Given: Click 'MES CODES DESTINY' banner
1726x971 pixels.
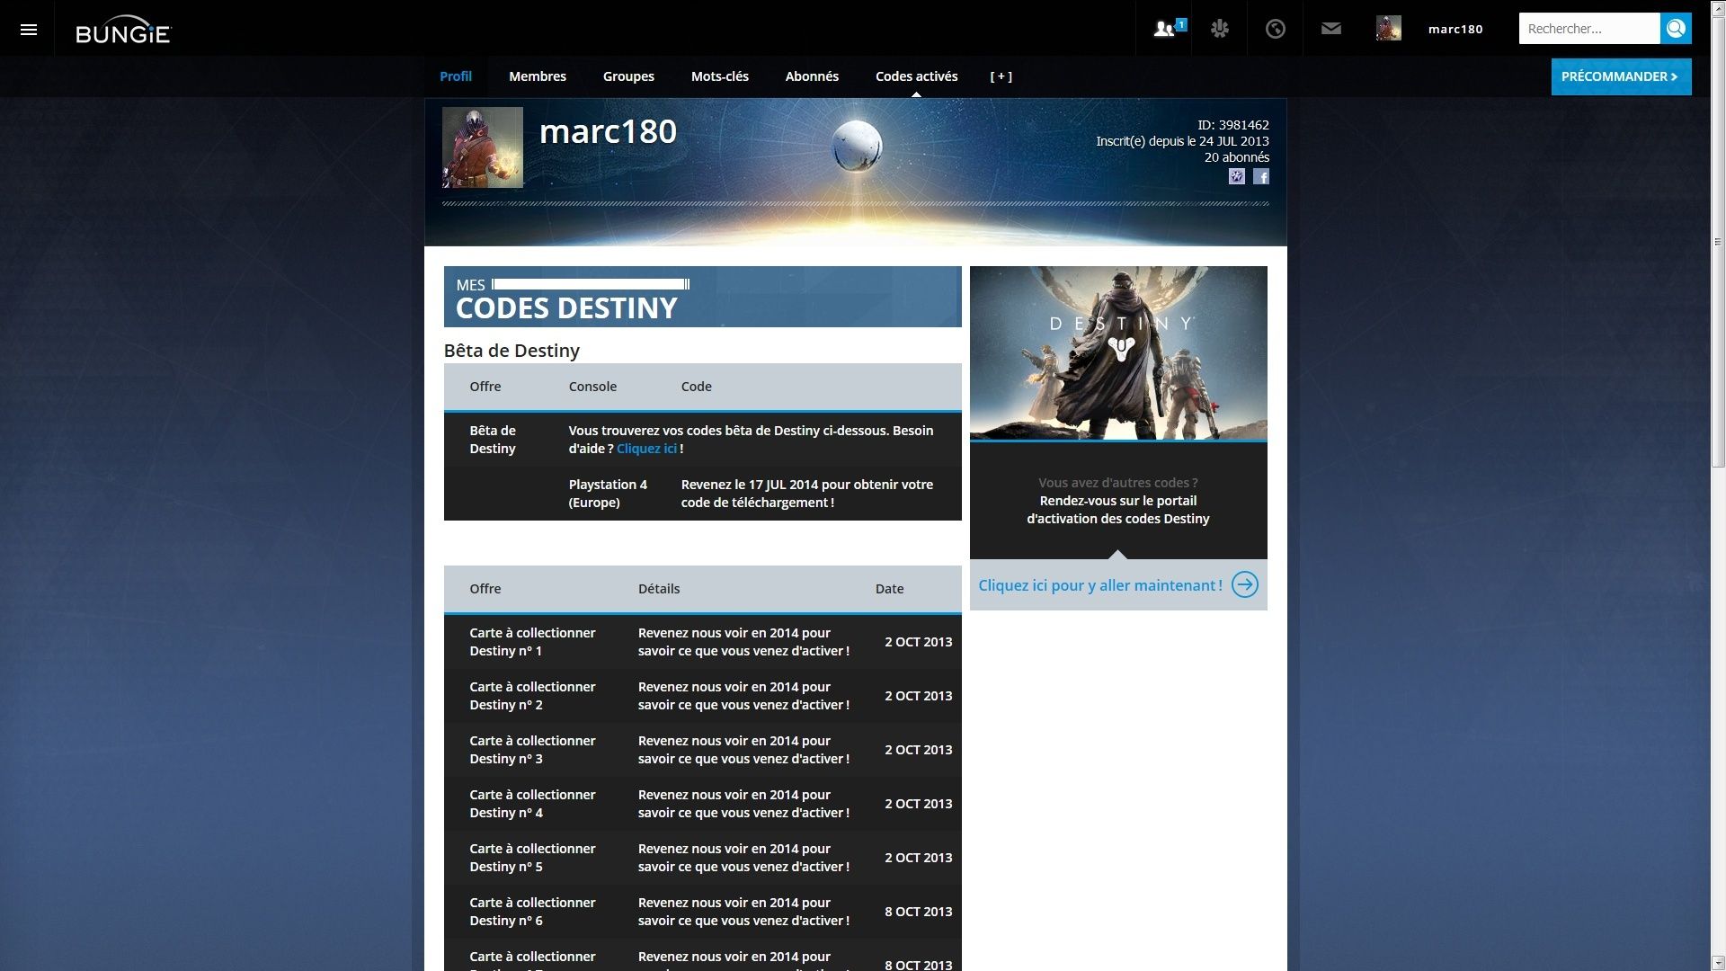Looking at the screenshot, I should (x=702, y=297).
